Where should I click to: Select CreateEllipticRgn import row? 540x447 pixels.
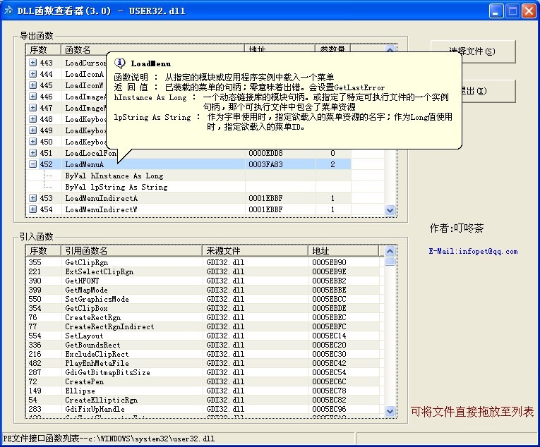coord(204,400)
